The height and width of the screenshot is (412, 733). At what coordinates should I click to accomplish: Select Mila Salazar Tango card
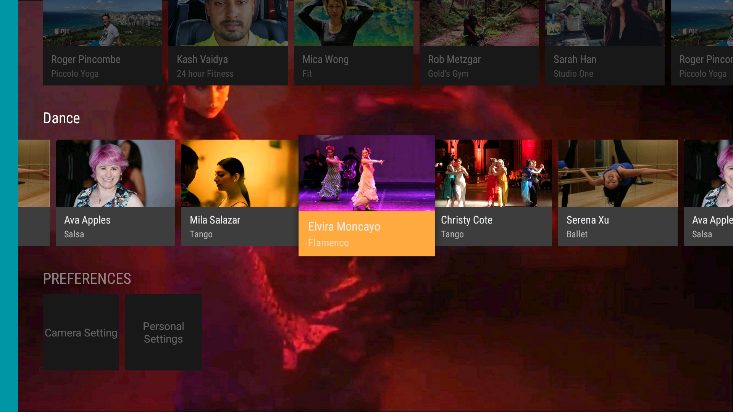(239, 226)
